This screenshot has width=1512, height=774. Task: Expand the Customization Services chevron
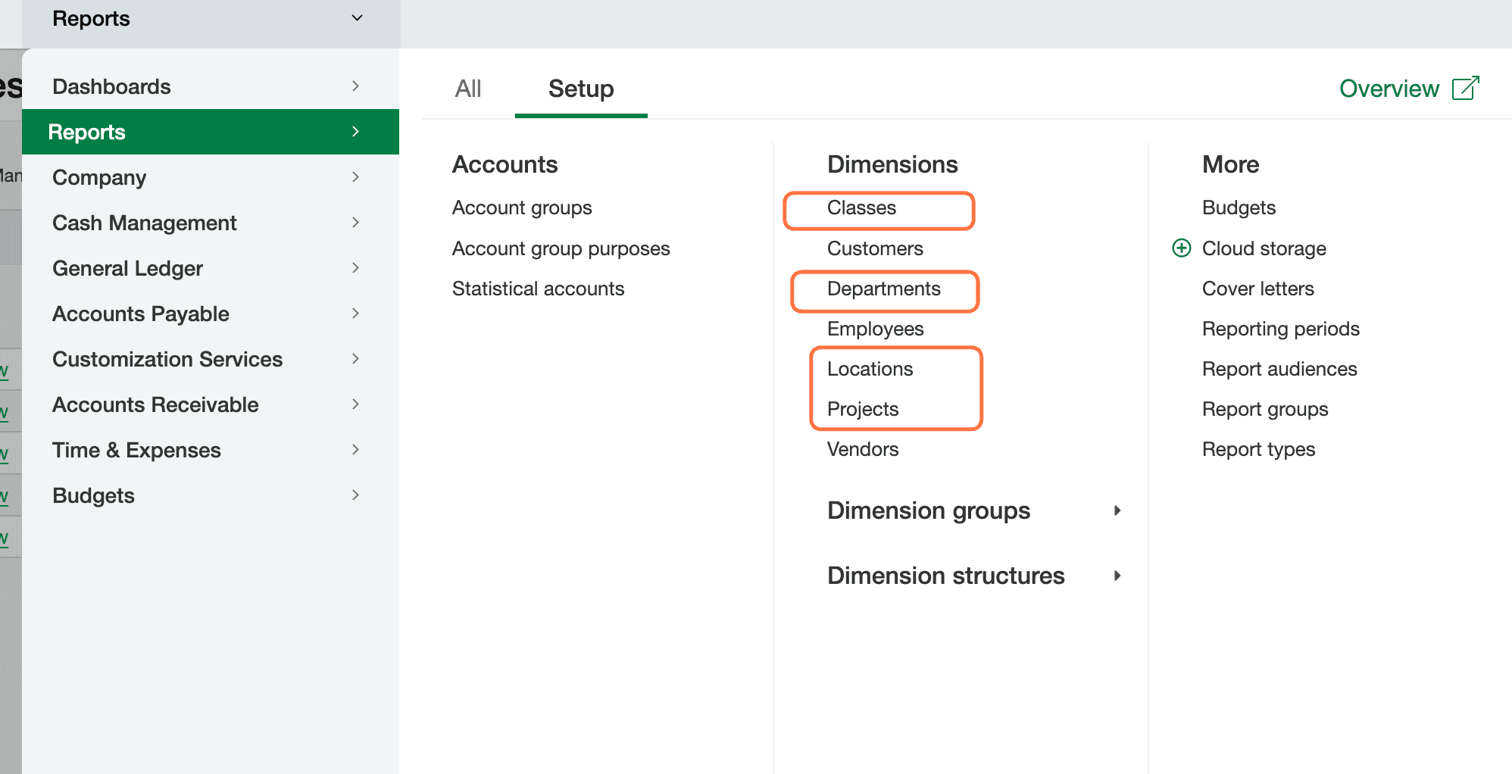coord(355,359)
